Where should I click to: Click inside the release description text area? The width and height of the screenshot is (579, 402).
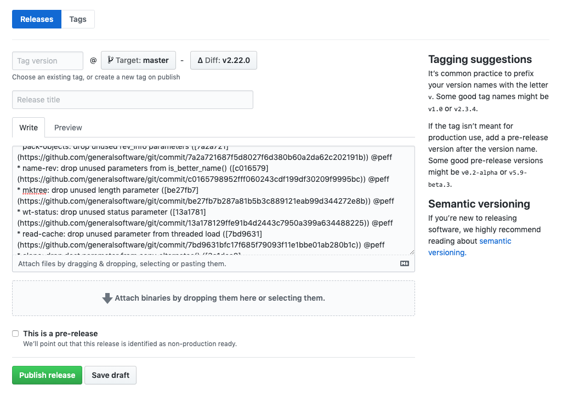(x=213, y=200)
